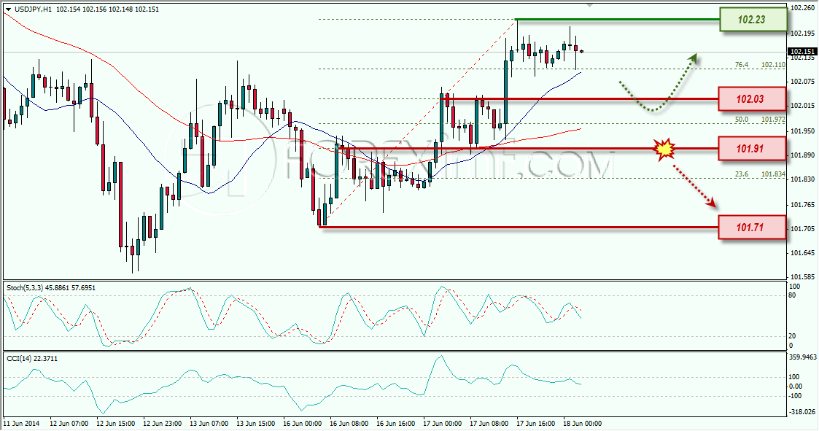Screen dimensions: 819x431
Task: Click the 13 Jun 15:00 time label
Action: (255, 424)
